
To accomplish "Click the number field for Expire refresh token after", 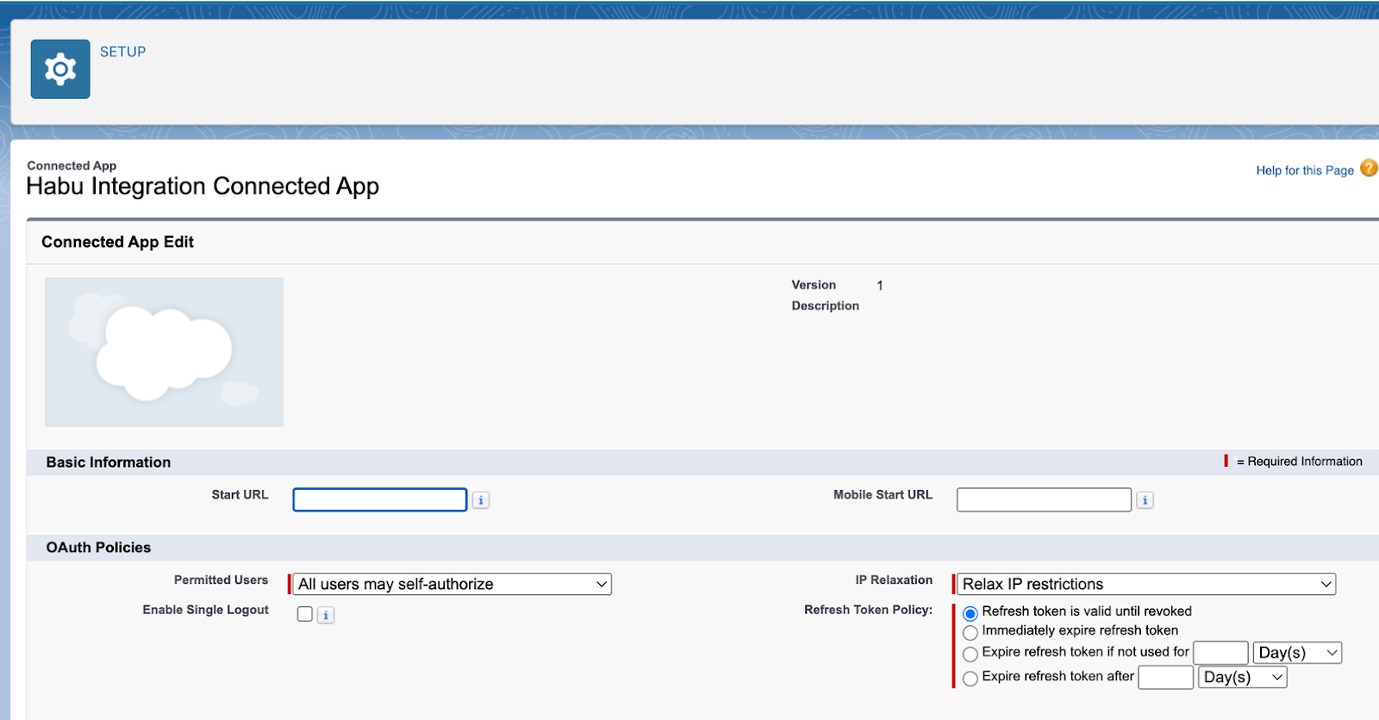I will pyautogui.click(x=1165, y=678).
